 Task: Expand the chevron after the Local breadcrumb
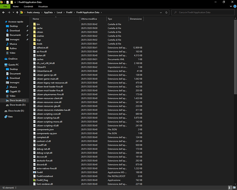point(64,13)
